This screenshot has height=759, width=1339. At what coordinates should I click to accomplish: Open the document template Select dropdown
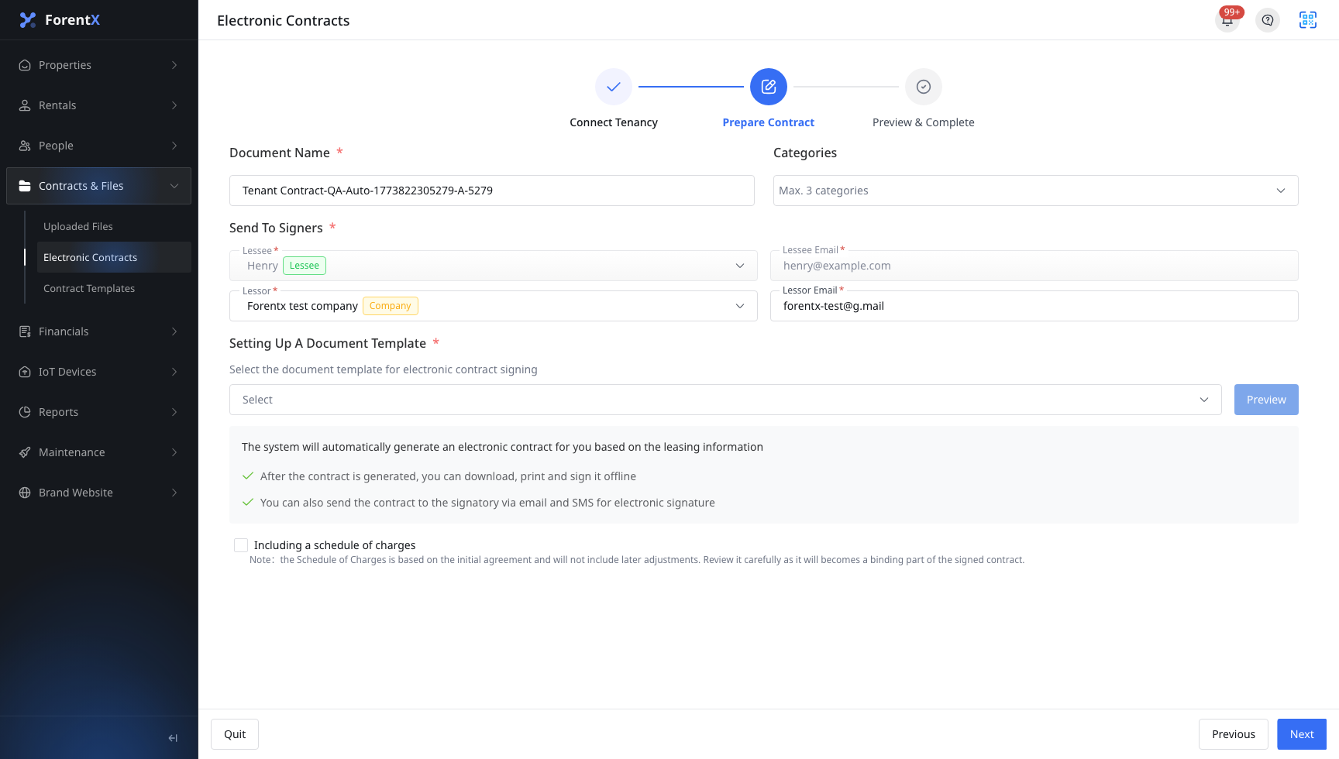725,400
